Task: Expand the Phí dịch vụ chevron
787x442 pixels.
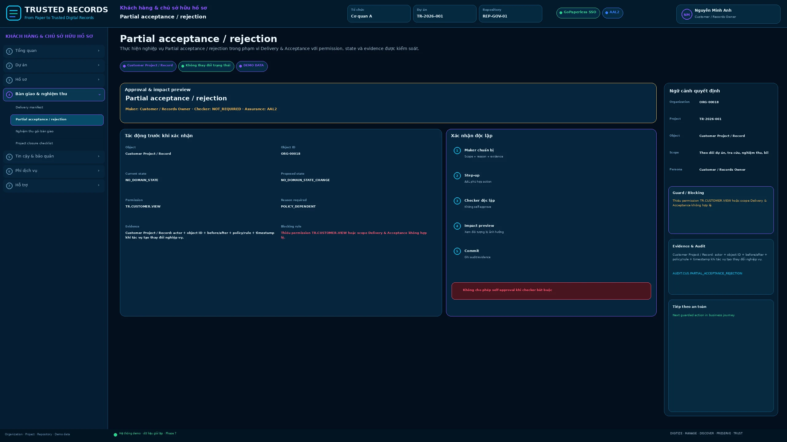Action: click(x=99, y=171)
